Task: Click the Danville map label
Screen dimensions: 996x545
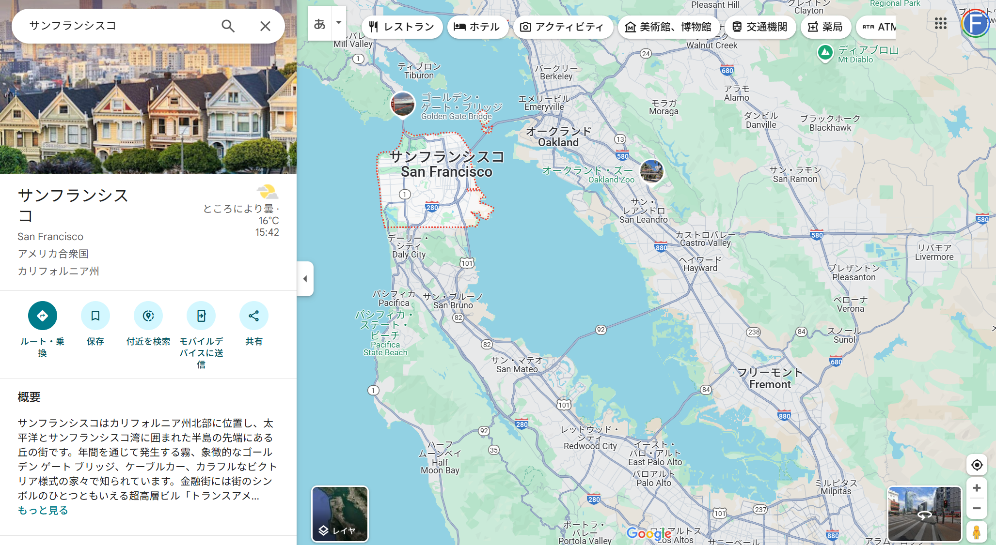Action: pyautogui.click(x=761, y=120)
